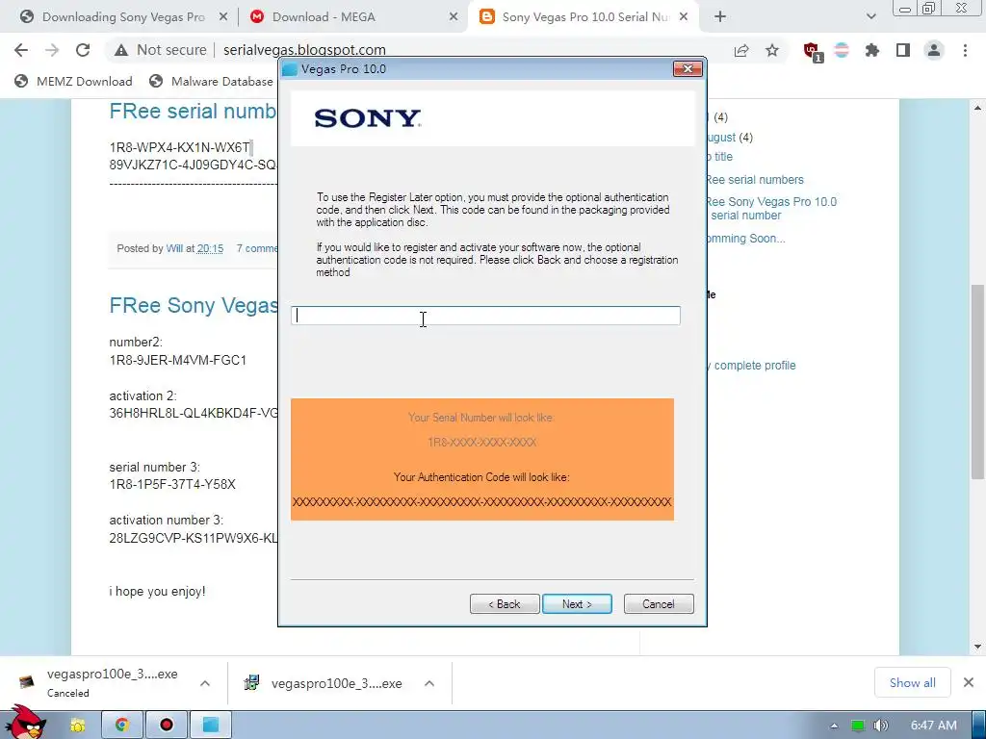986x739 pixels.
Task: Click author link Will
Action: [x=174, y=248]
